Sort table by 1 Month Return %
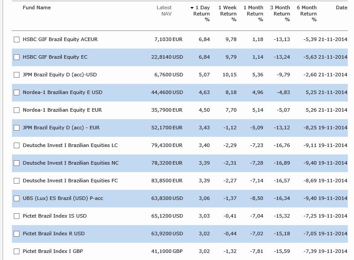Image resolution: width=354 pixels, height=260 pixels. pos(254,14)
